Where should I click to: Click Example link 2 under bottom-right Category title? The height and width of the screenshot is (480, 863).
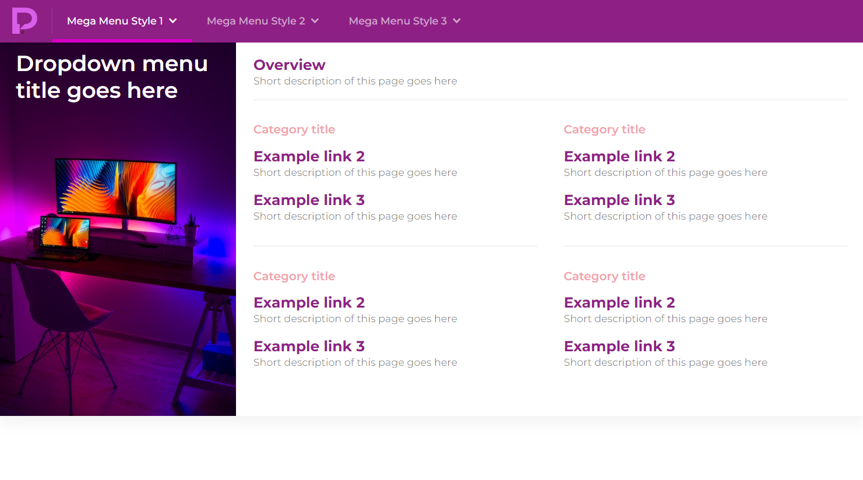pyautogui.click(x=619, y=302)
